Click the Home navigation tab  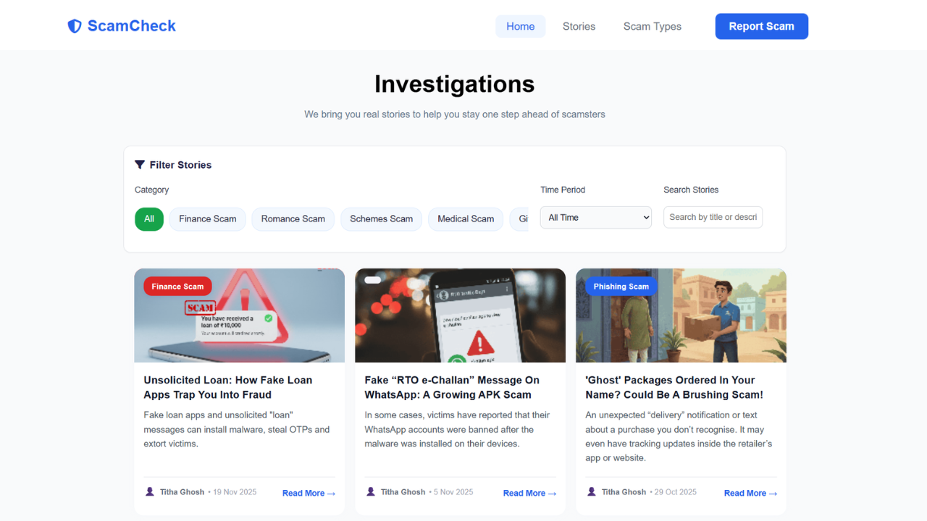[x=521, y=26]
